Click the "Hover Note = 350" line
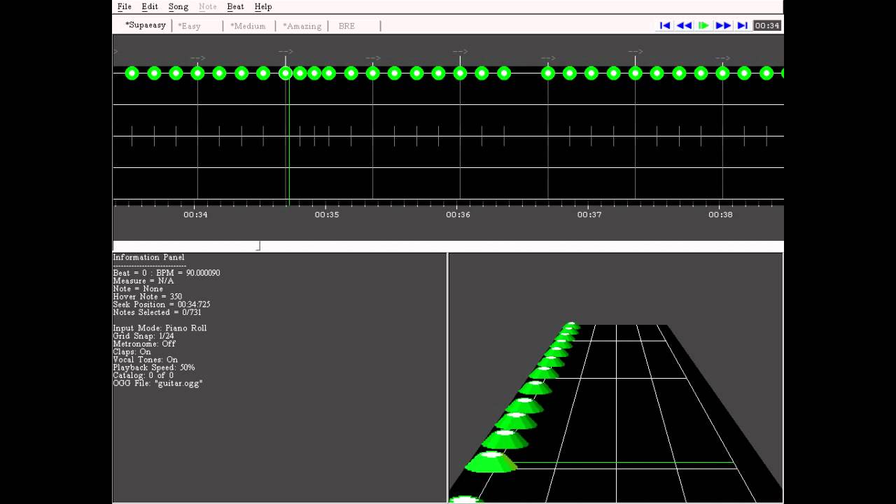Viewport: 896px width, 504px height. (148, 297)
